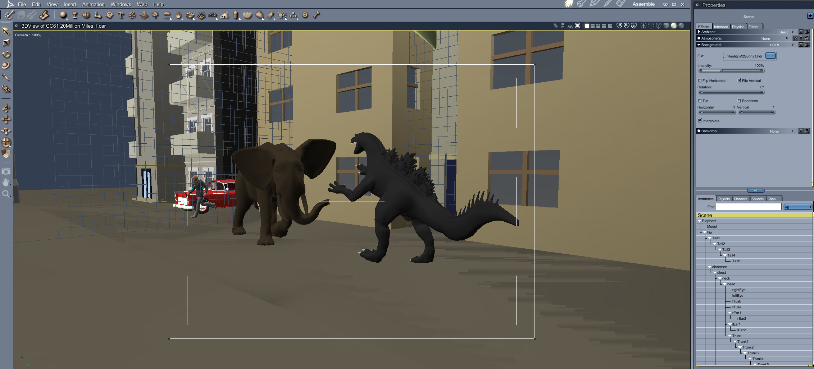Viewport: 814px width, 369px height.
Task: Click the working box floor-plane tool
Action: click(6, 154)
